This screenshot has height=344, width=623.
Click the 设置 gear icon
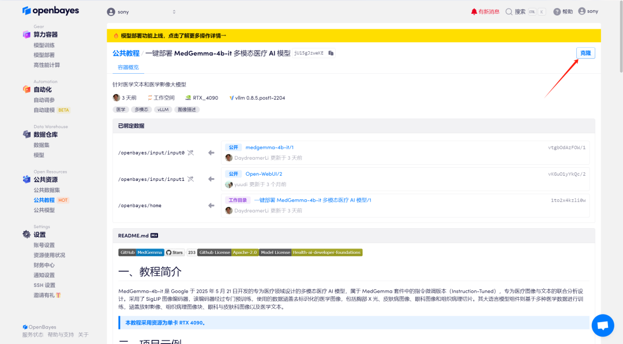(27, 235)
